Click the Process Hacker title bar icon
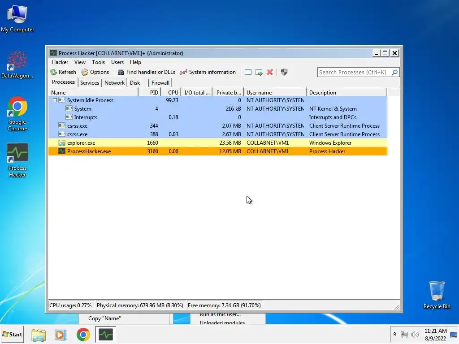 point(53,53)
